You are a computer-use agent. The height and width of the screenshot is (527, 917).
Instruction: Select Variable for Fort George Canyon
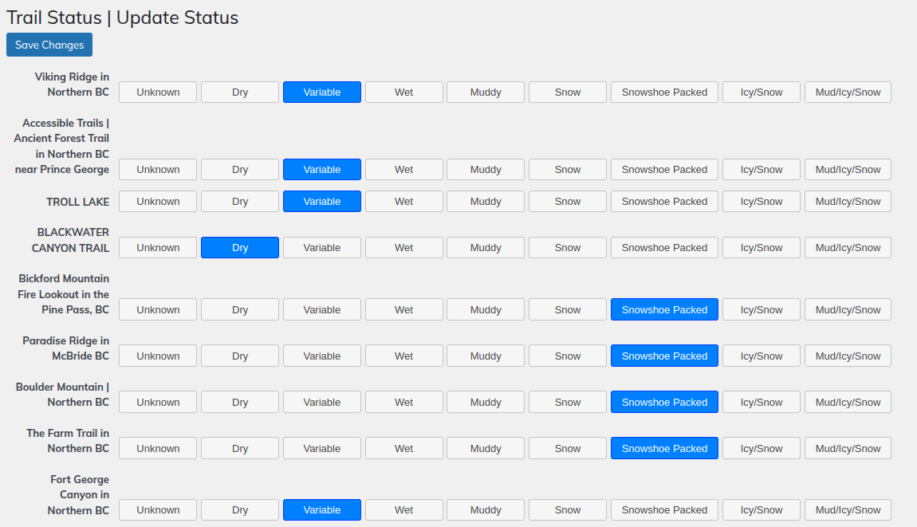coord(321,510)
